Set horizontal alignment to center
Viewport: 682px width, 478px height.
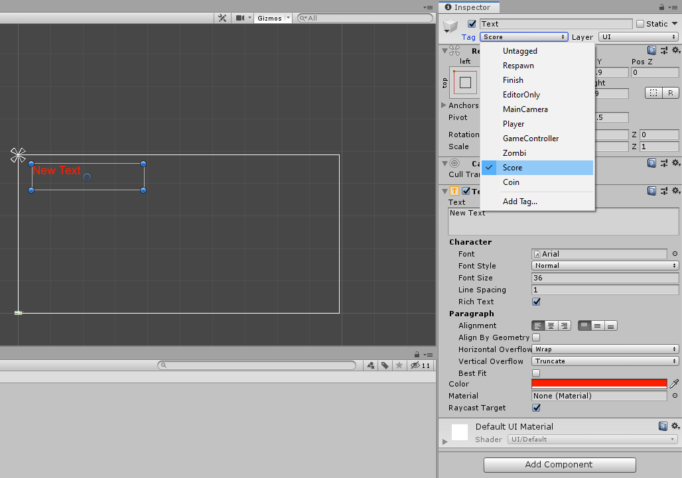pyautogui.click(x=551, y=326)
